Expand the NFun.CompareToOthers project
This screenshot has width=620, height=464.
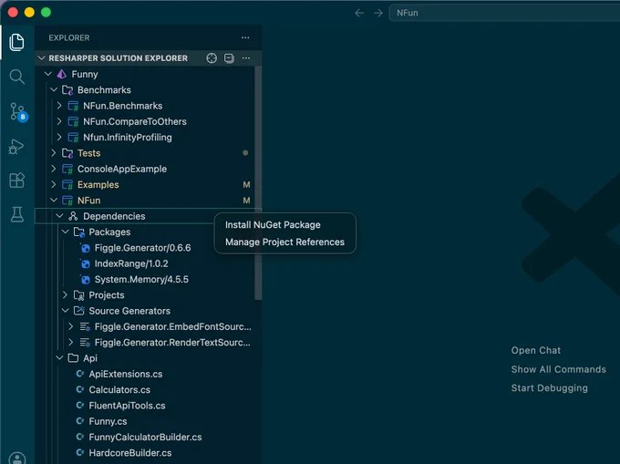(x=59, y=121)
